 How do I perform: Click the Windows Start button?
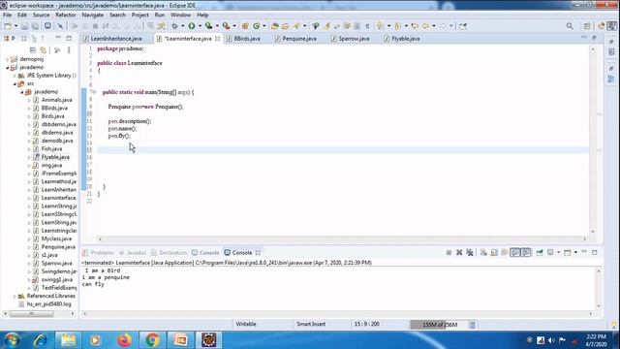[x=12, y=340]
